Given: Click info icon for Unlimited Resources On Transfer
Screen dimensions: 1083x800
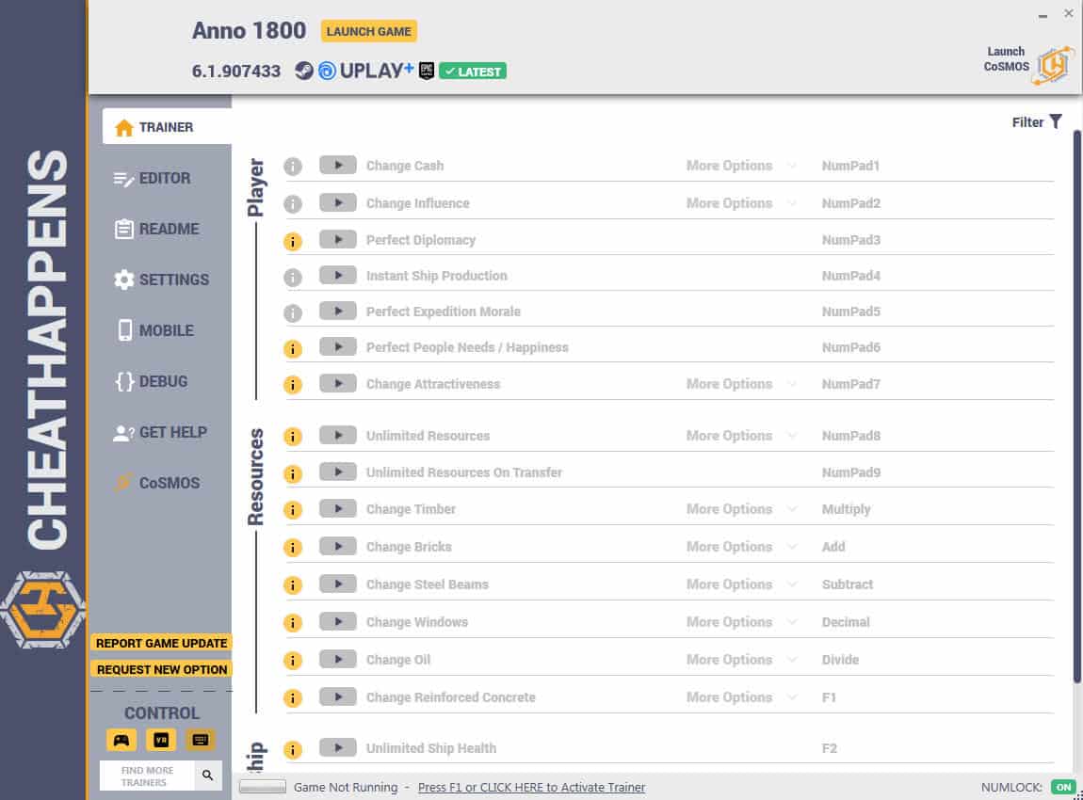Looking at the screenshot, I should [x=293, y=473].
